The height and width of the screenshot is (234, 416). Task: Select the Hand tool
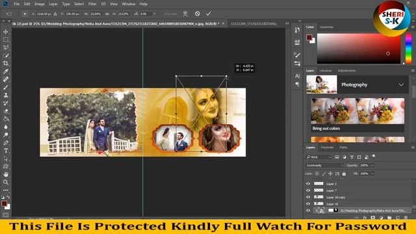pos(6,174)
